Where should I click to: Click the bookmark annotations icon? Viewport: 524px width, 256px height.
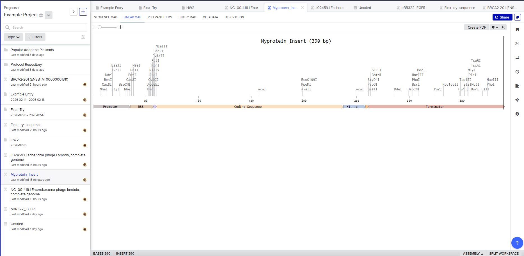point(517,30)
